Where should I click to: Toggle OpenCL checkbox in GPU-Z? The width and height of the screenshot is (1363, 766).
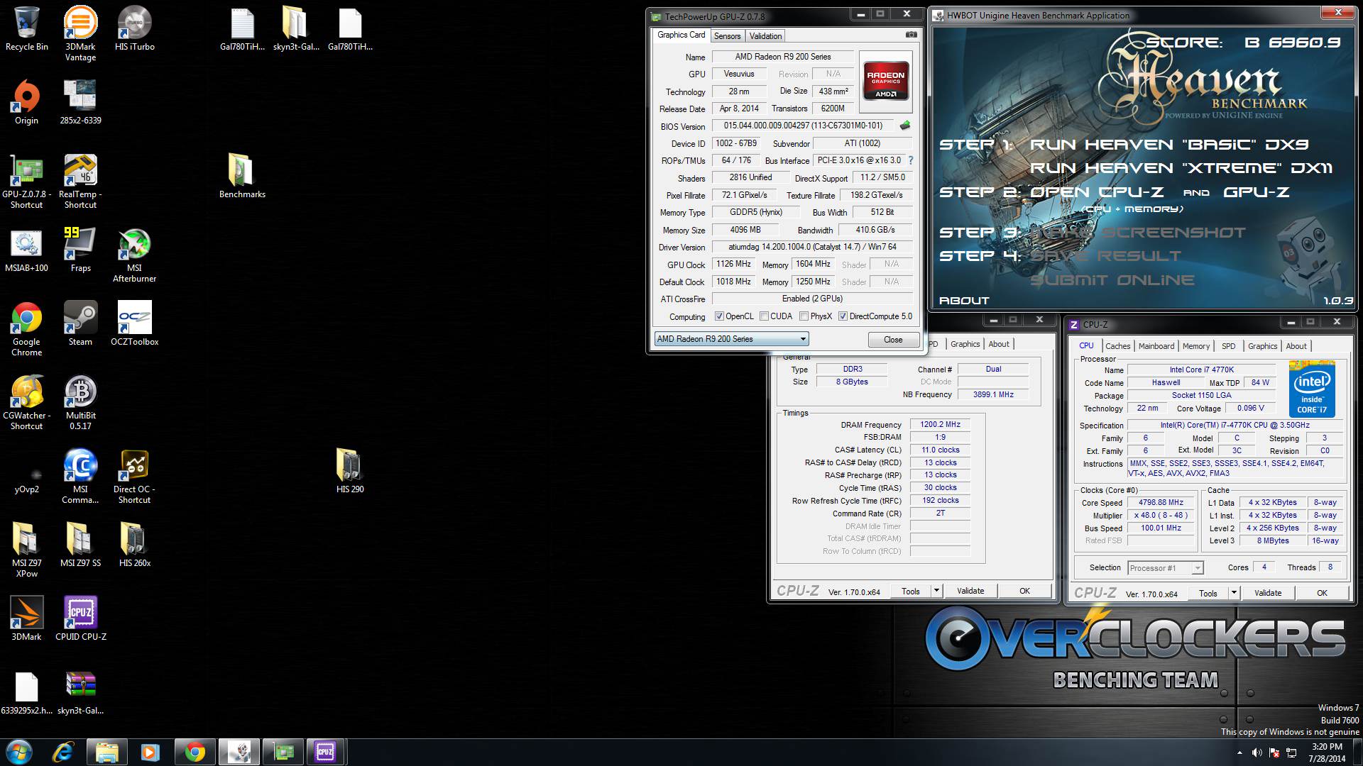tap(719, 316)
